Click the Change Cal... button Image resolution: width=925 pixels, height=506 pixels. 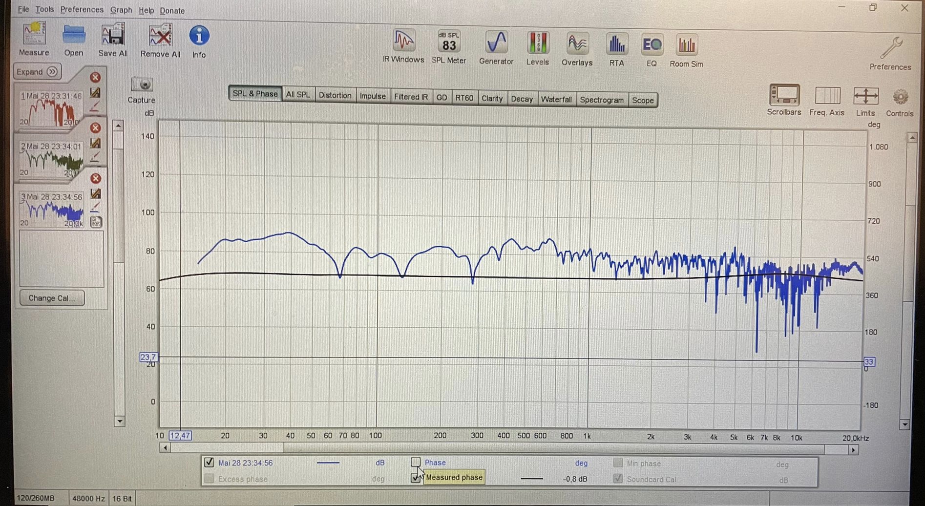(x=52, y=298)
